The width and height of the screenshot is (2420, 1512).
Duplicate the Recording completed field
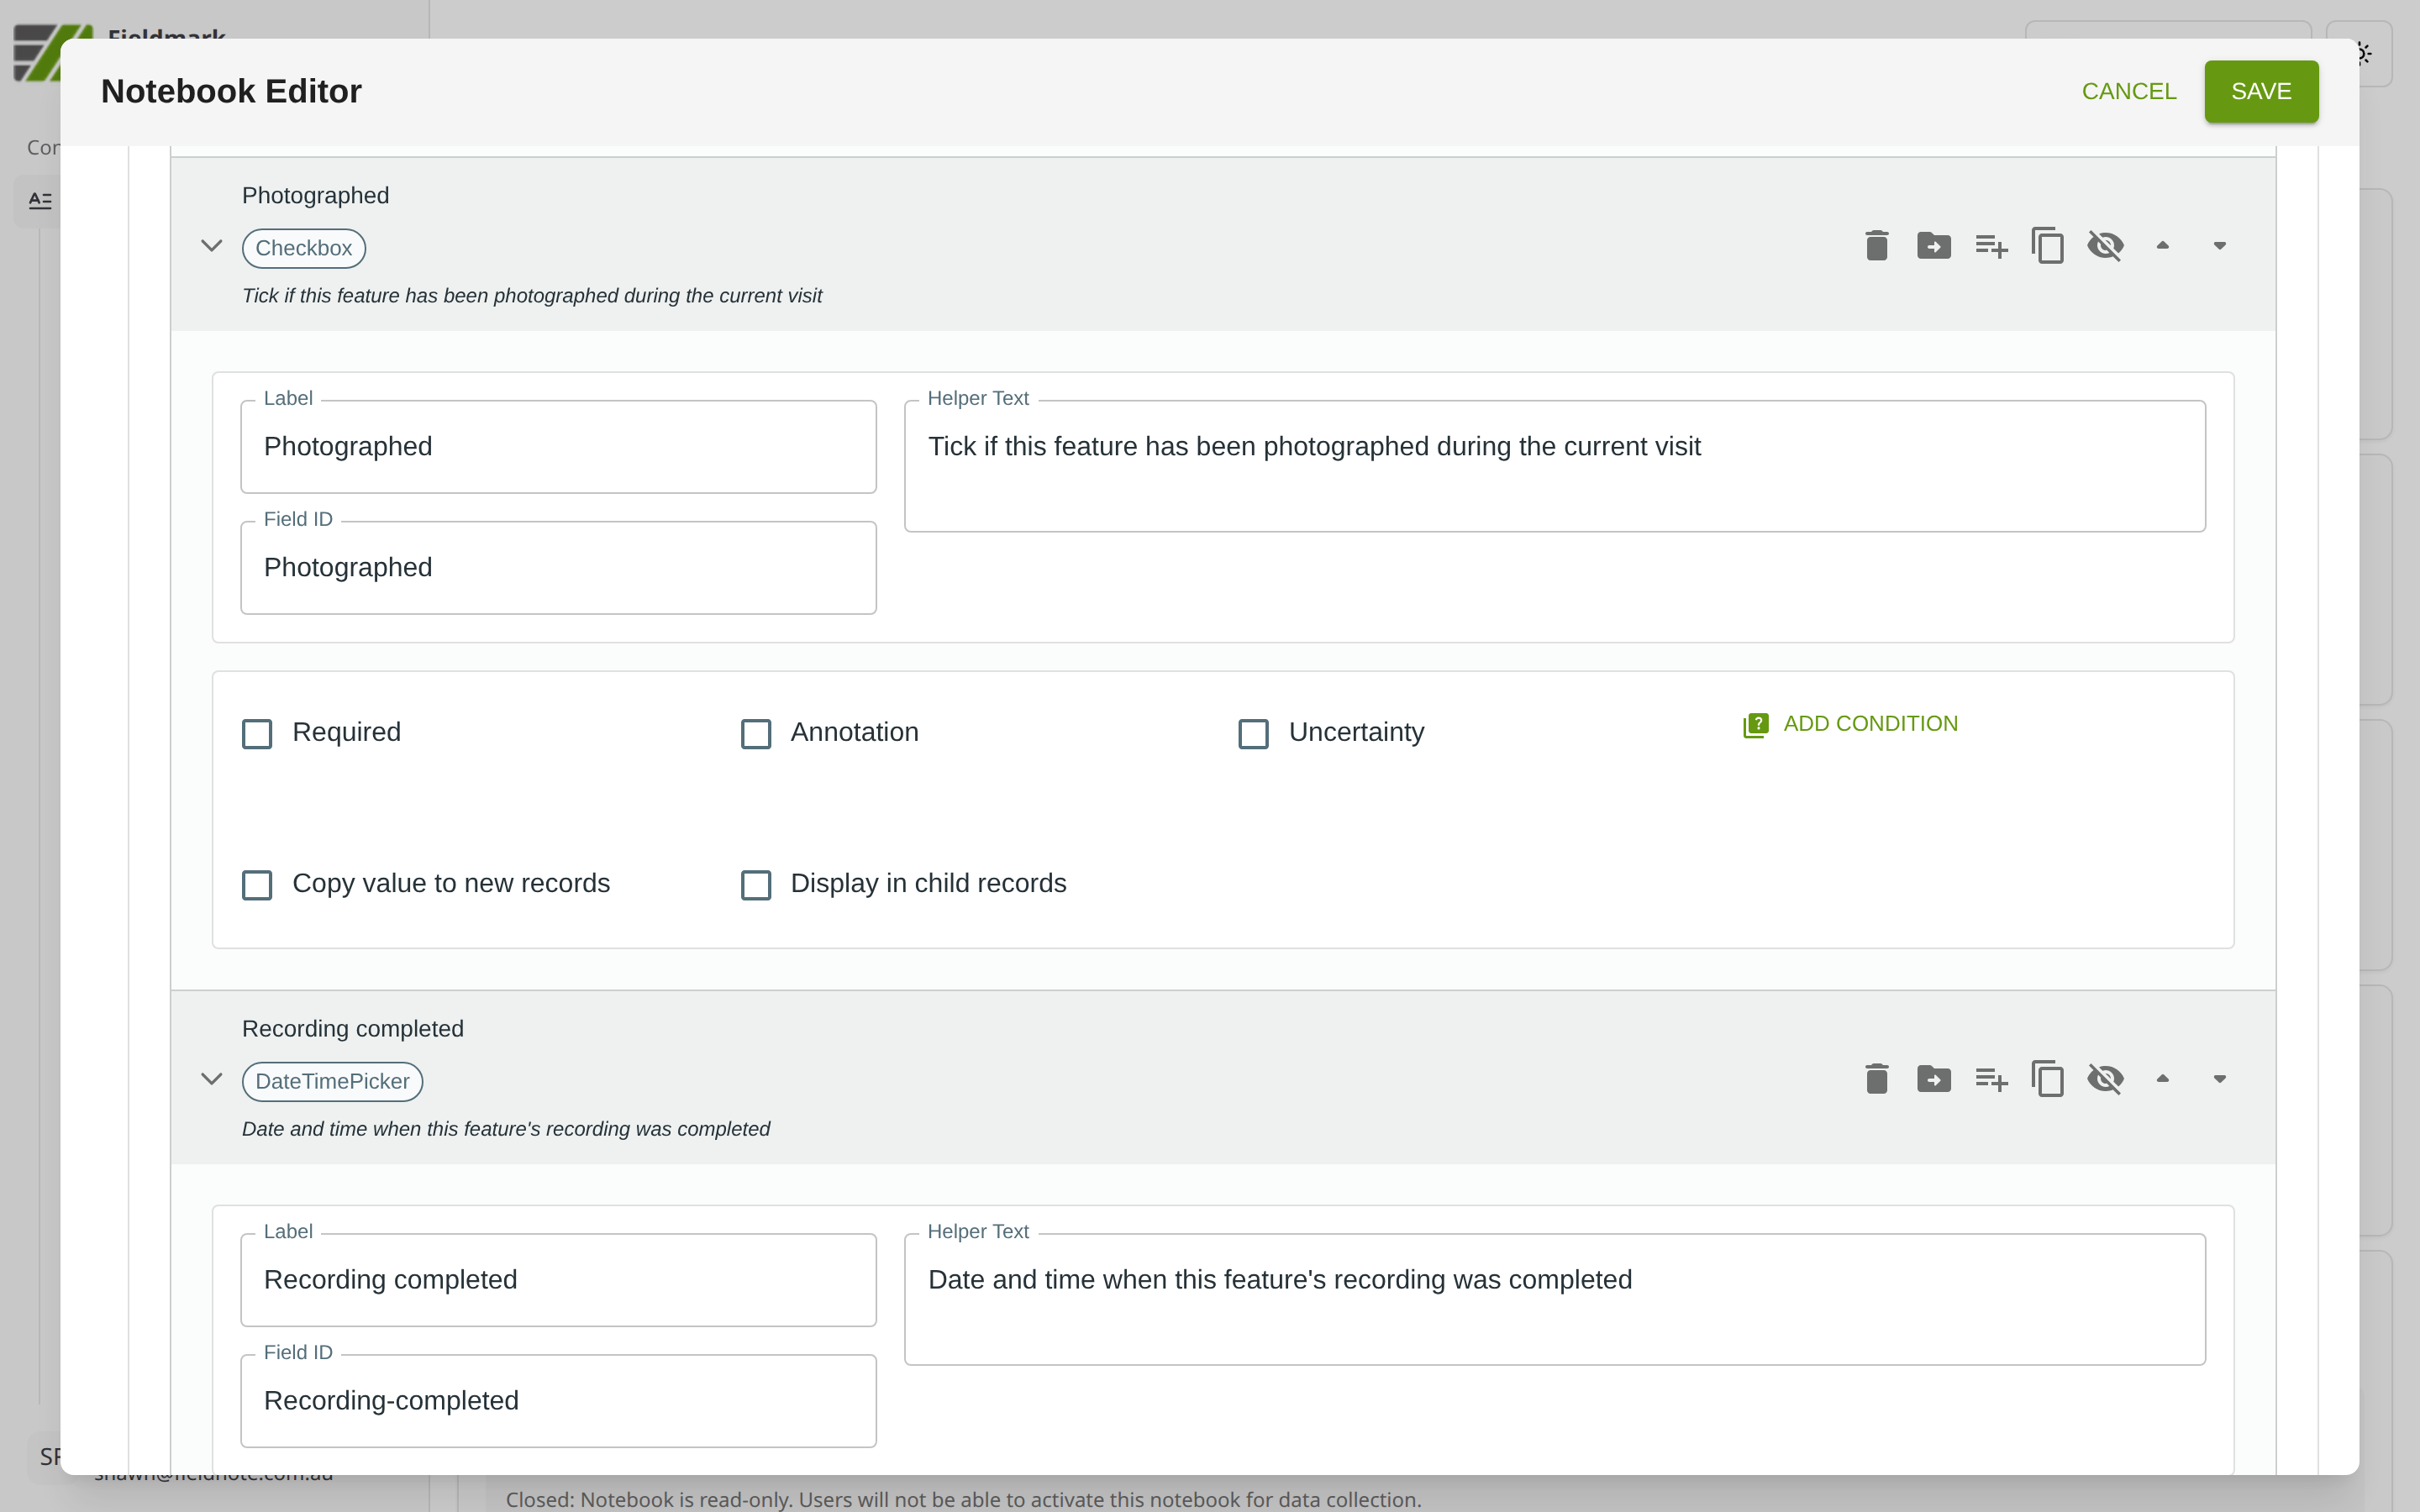coord(2047,1079)
